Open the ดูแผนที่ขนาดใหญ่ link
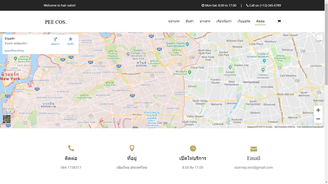 point(14,51)
